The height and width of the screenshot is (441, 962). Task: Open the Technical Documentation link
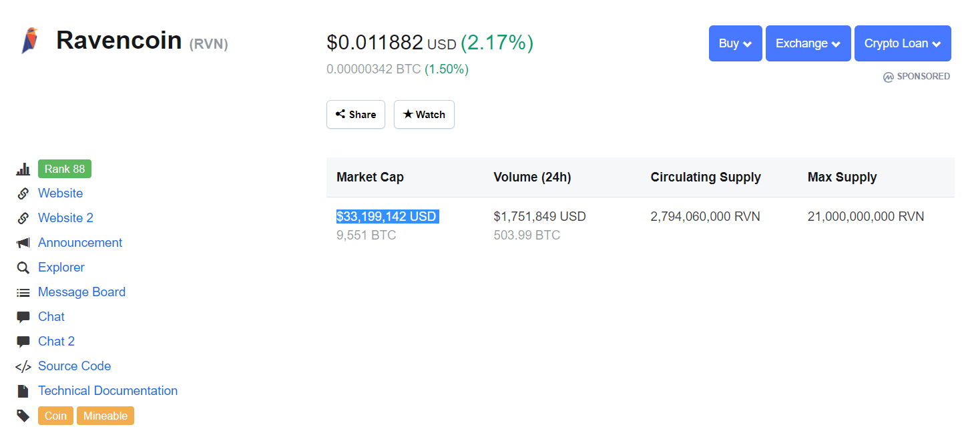(x=107, y=391)
